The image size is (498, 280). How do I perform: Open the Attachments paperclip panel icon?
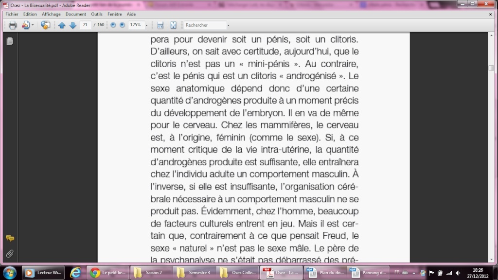pyautogui.click(x=10, y=254)
